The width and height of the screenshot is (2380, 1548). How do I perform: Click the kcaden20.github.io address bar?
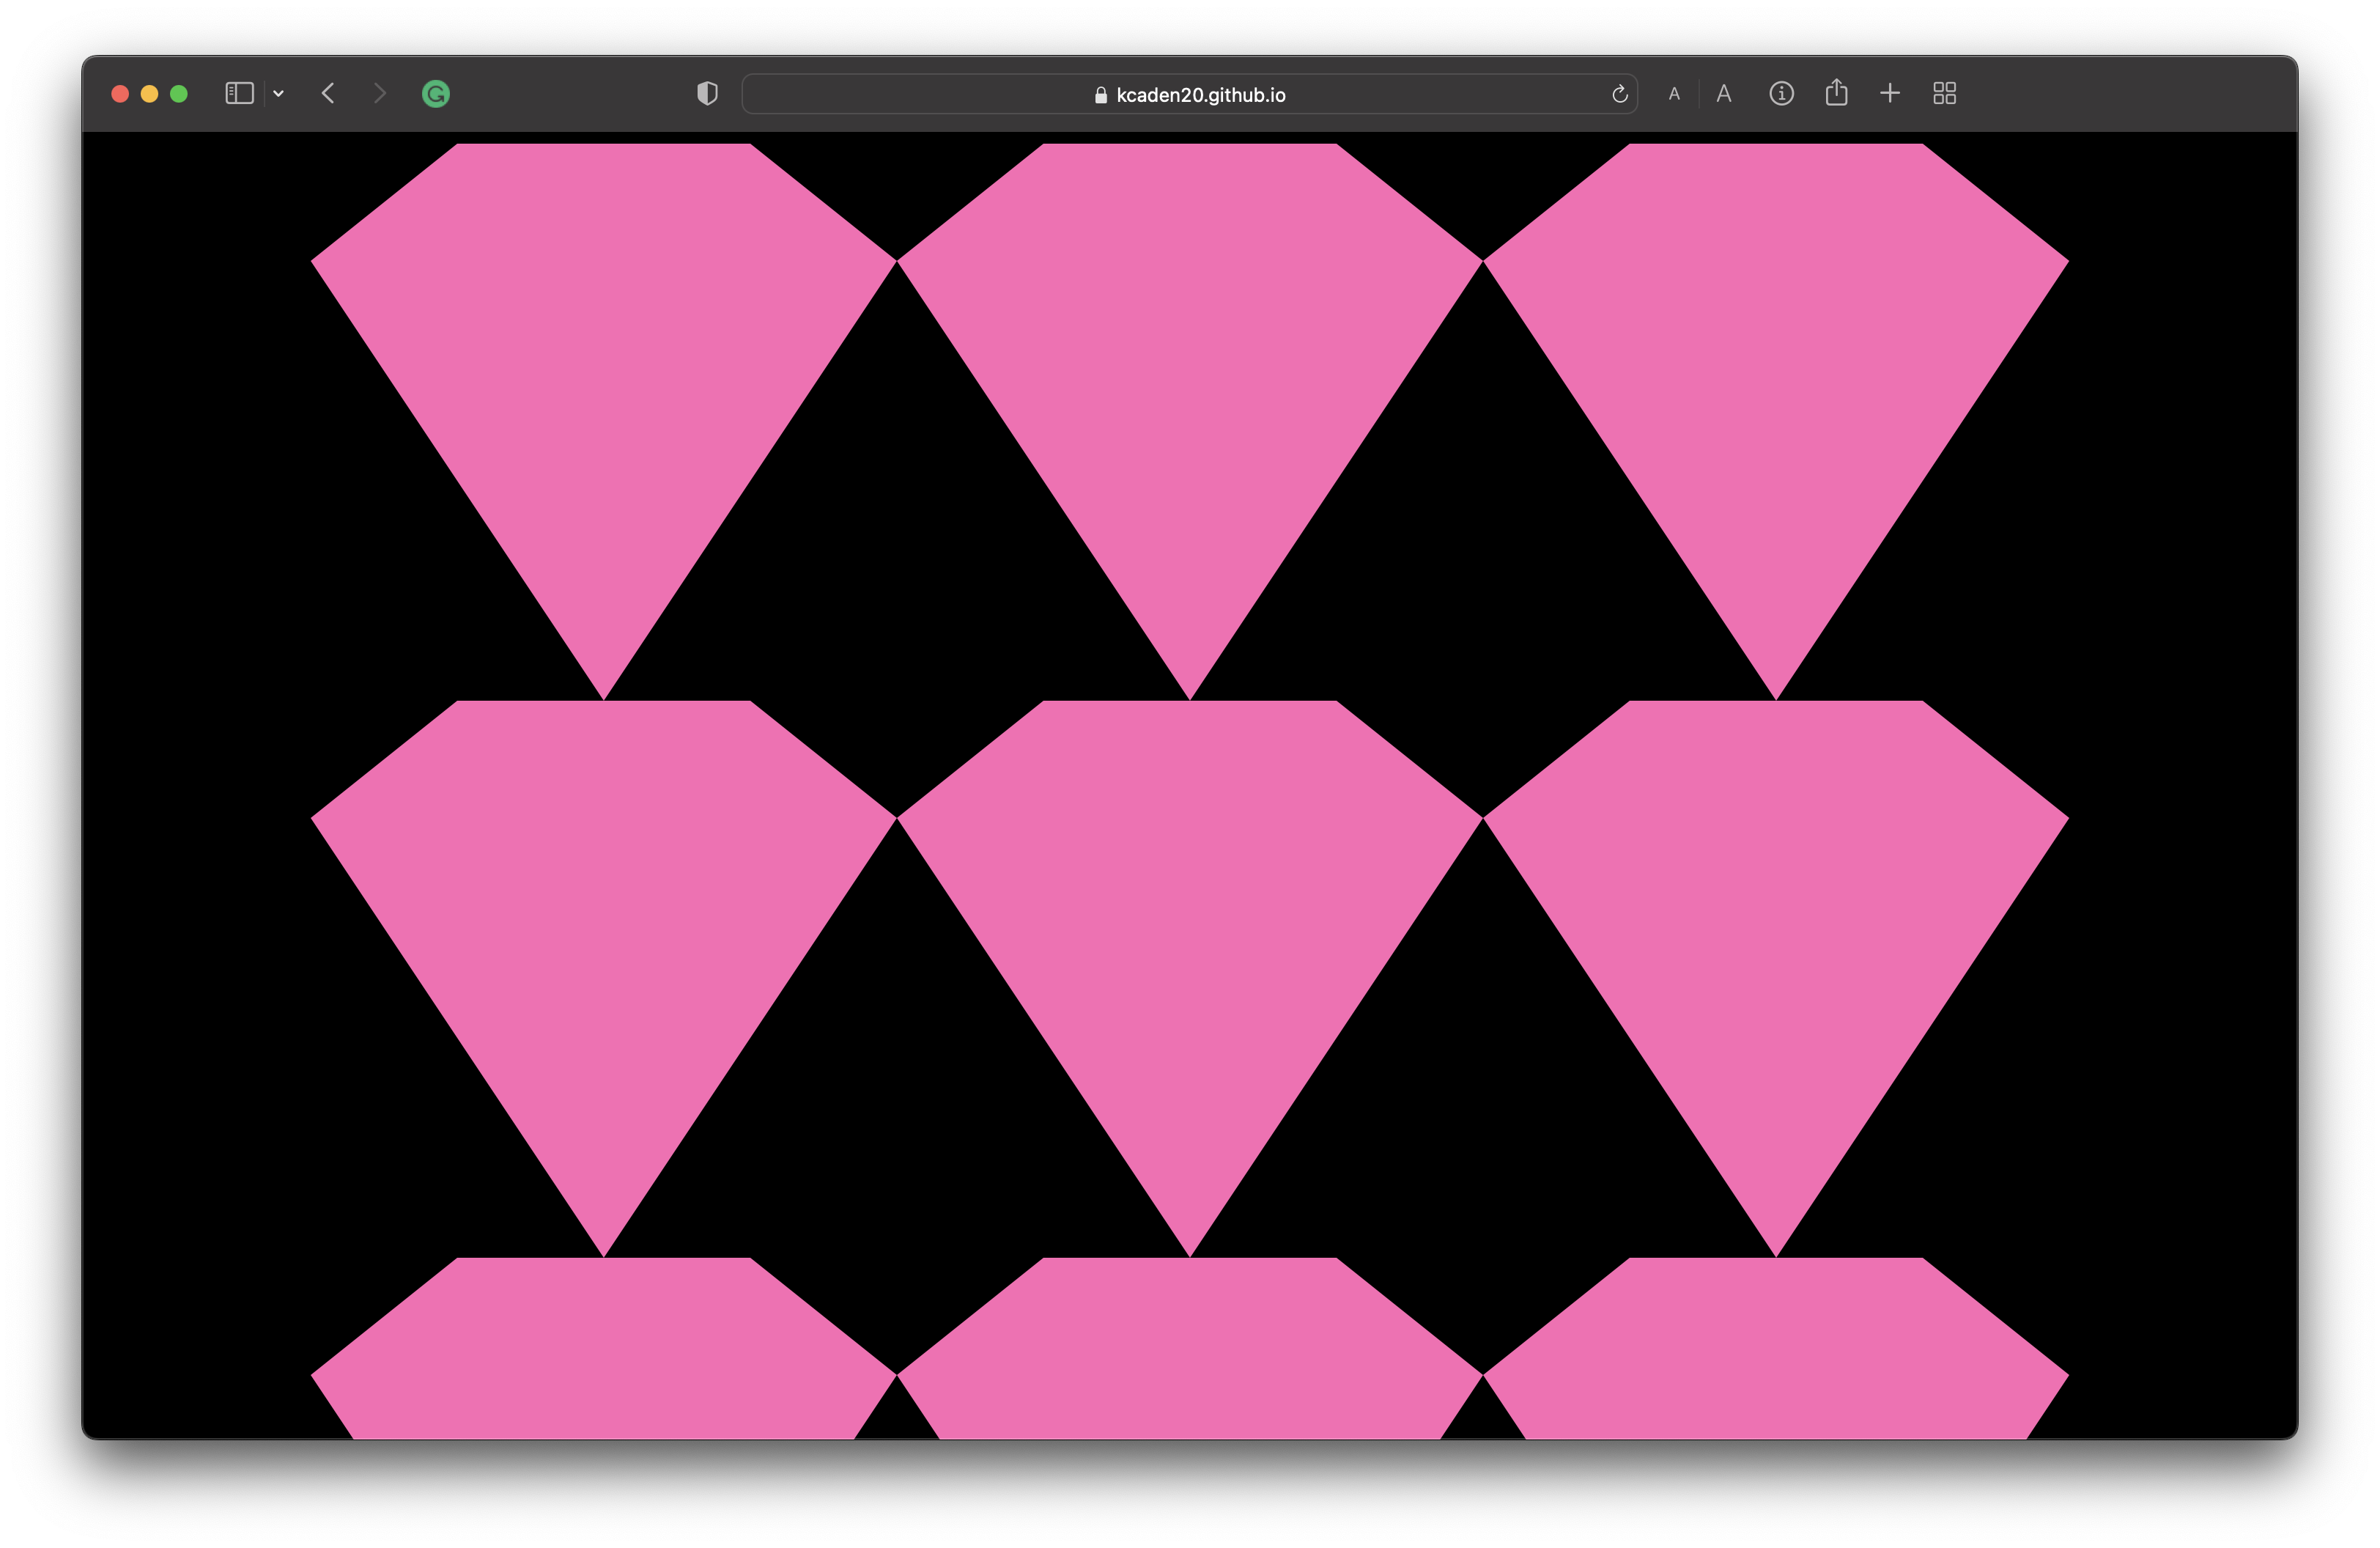pyautogui.click(x=1189, y=94)
